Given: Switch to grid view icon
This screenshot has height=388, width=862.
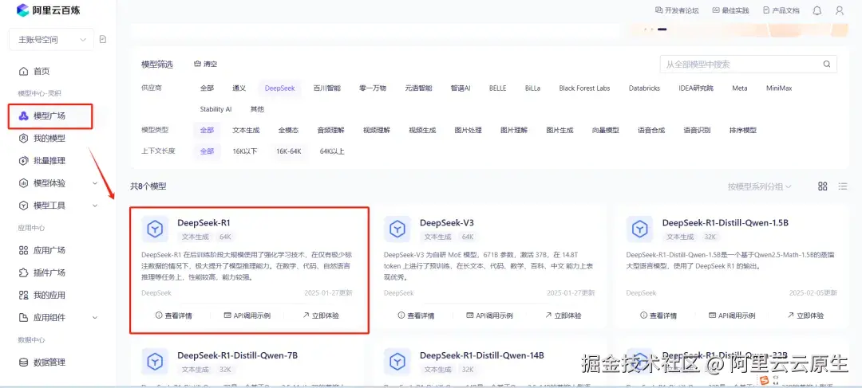Looking at the screenshot, I should click(x=822, y=186).
